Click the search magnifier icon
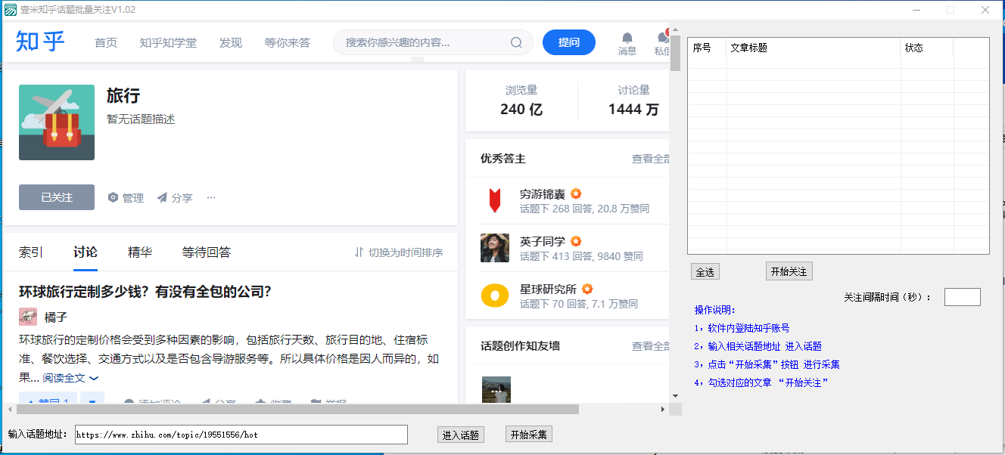This screenshot has height=455, width=1005. pyautogui.click(x=516, y=42)
